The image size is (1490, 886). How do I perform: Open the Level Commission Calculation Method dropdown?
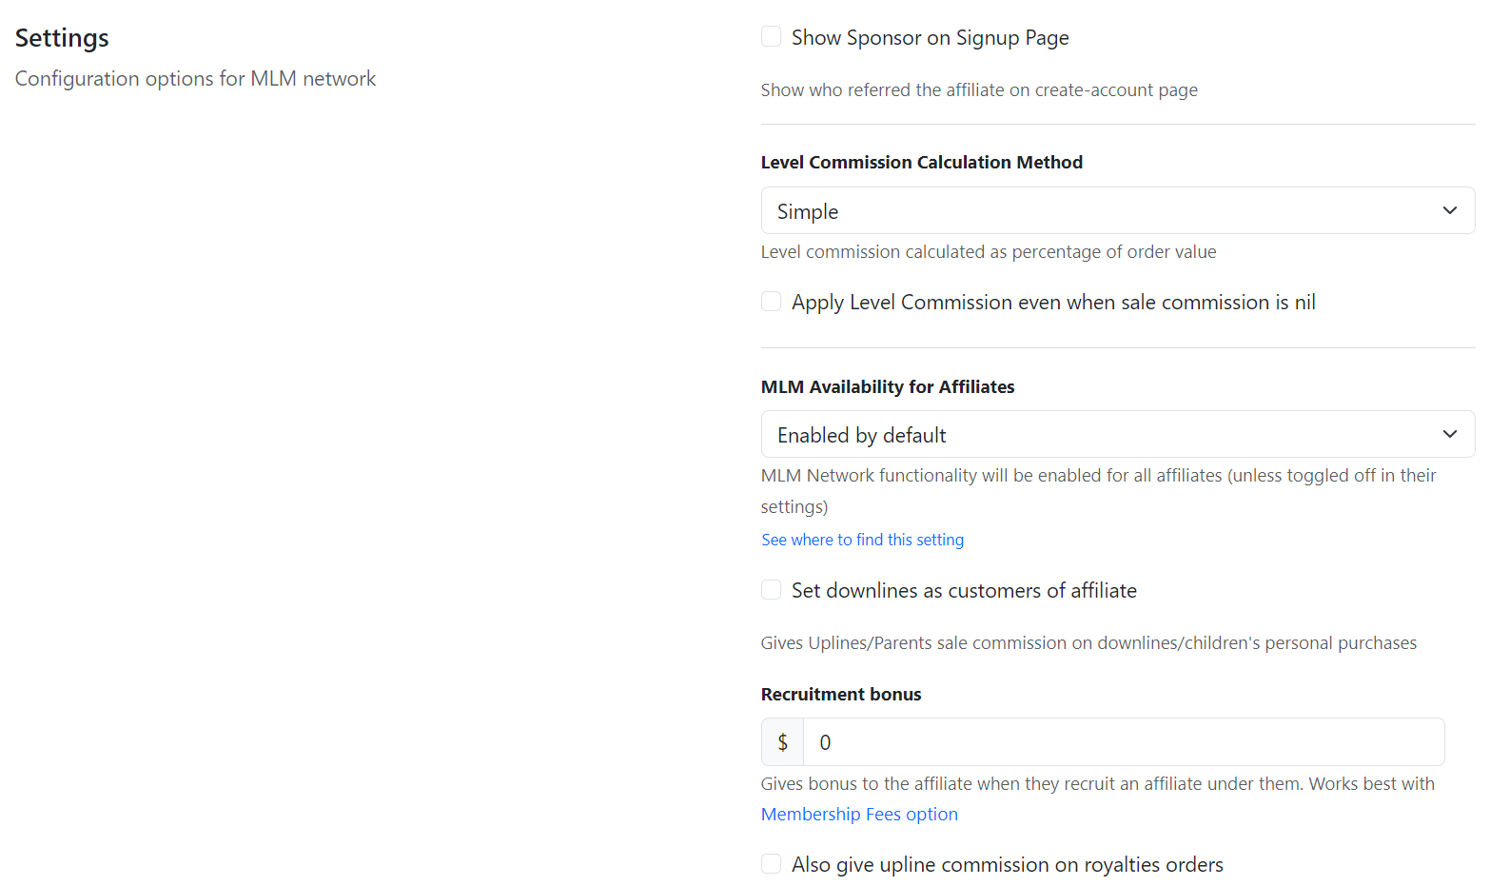tap(1104, 210)
